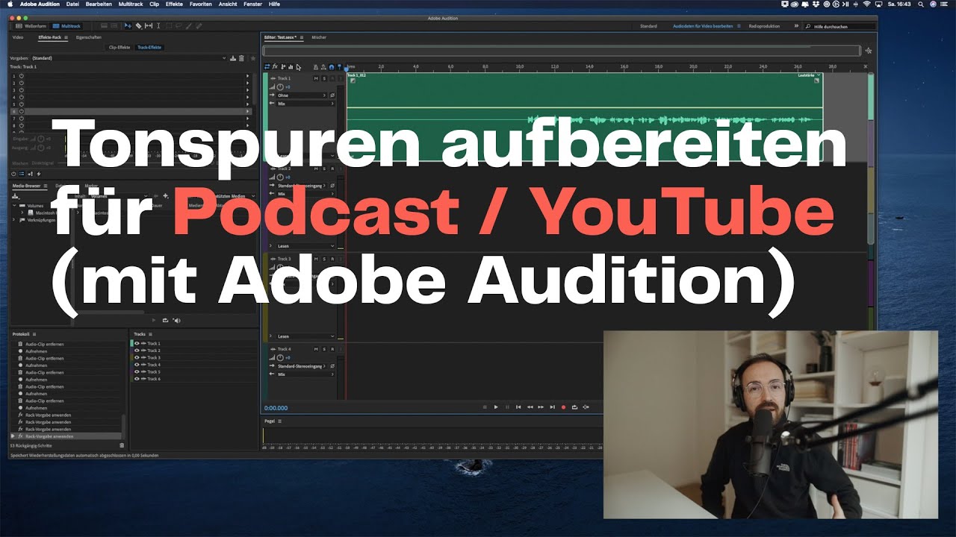The image size is (956, 537).
Task: Toggle the snapping magnet icon
Action: 332,67
